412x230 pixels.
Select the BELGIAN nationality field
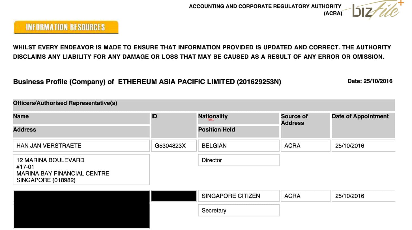point(239,146)
